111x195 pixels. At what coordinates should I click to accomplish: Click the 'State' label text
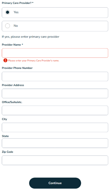tap(5, 136)
